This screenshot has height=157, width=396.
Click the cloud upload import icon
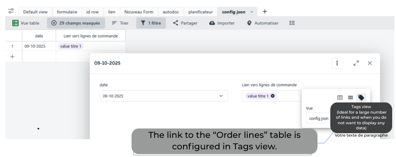(212, 23)
